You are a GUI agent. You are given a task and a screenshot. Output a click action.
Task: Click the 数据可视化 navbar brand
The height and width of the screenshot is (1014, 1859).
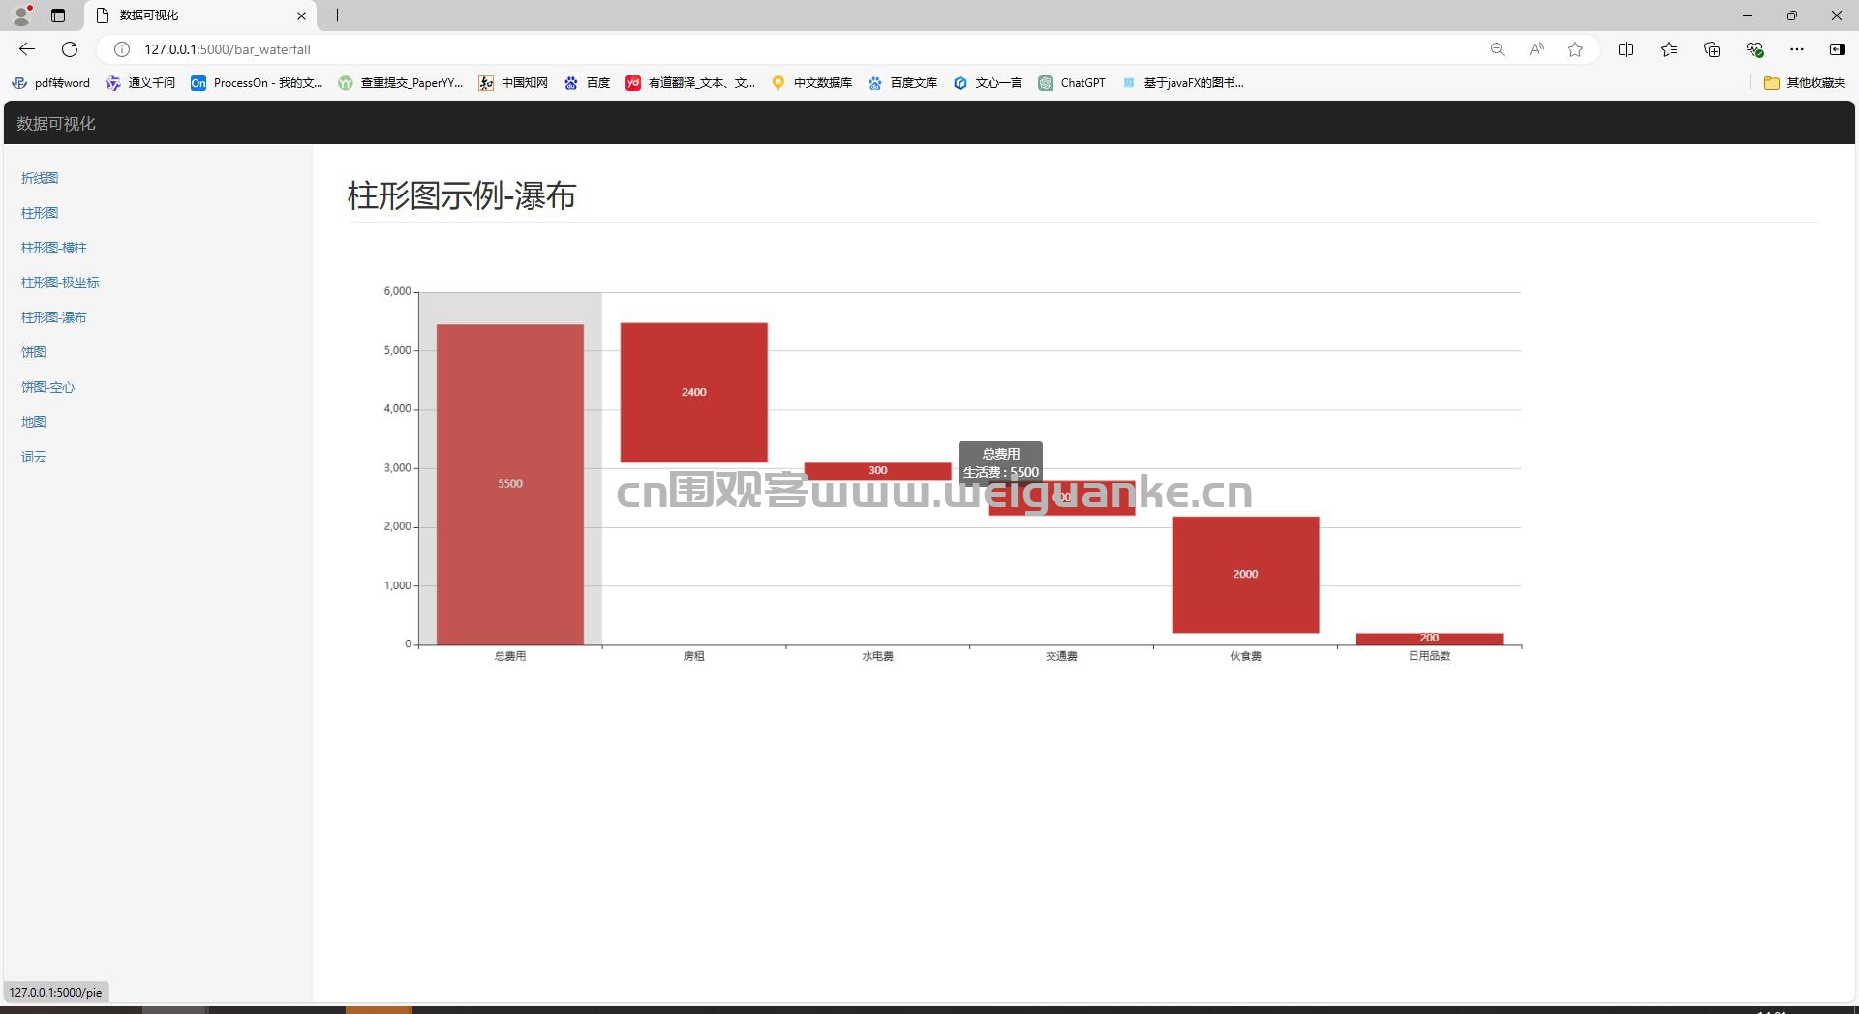56,124
